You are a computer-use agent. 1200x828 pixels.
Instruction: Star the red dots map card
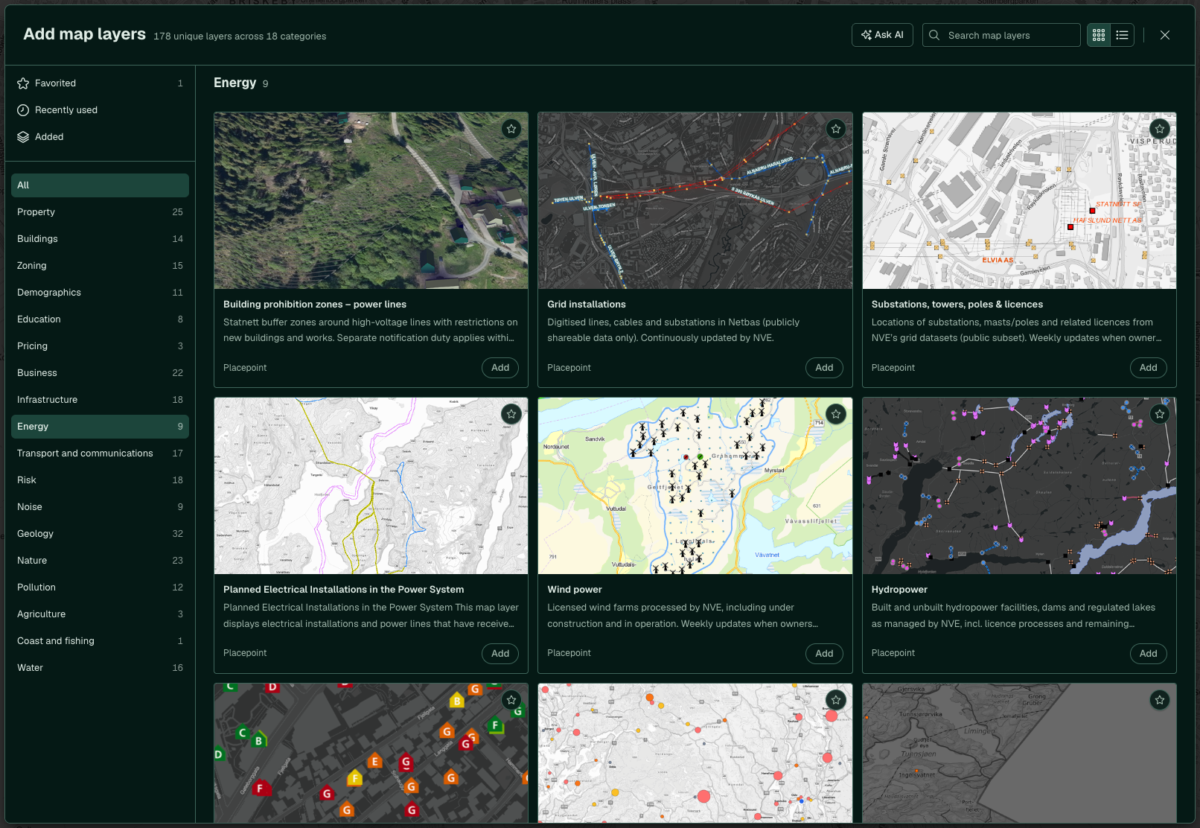(836, 700)
